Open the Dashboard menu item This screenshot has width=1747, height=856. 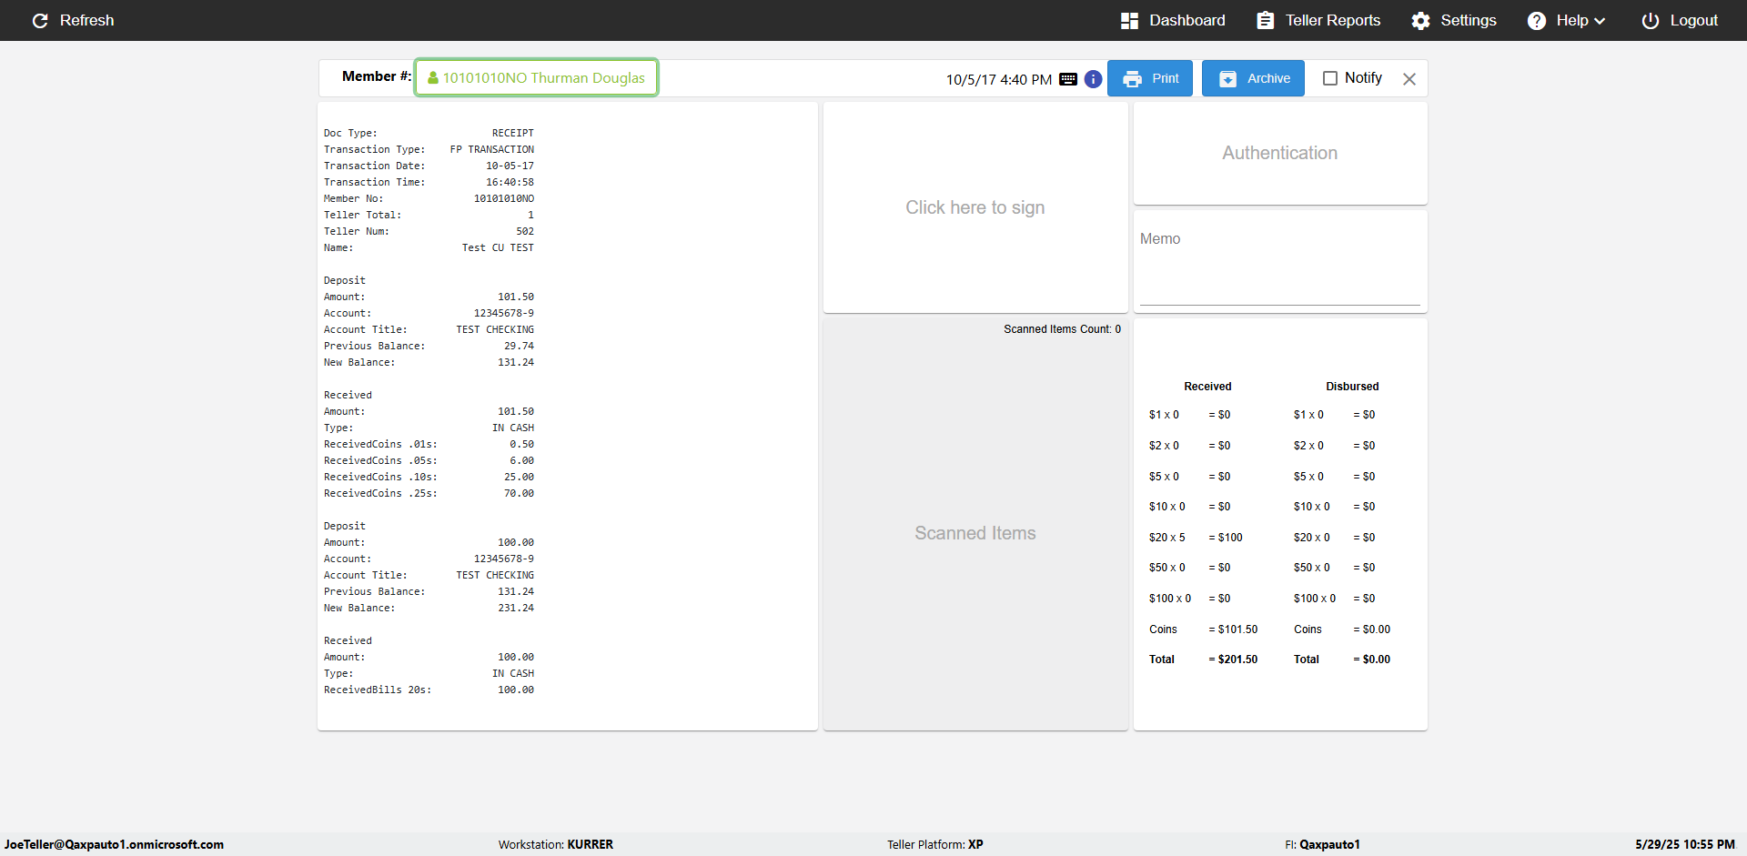[1173, 20]
